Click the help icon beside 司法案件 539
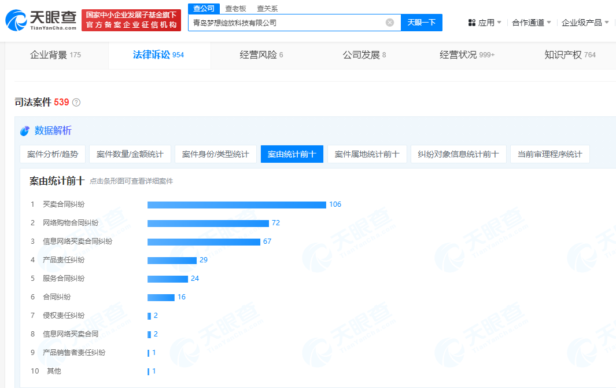Screen dimensions: 616x388 (x=76, y=103)
